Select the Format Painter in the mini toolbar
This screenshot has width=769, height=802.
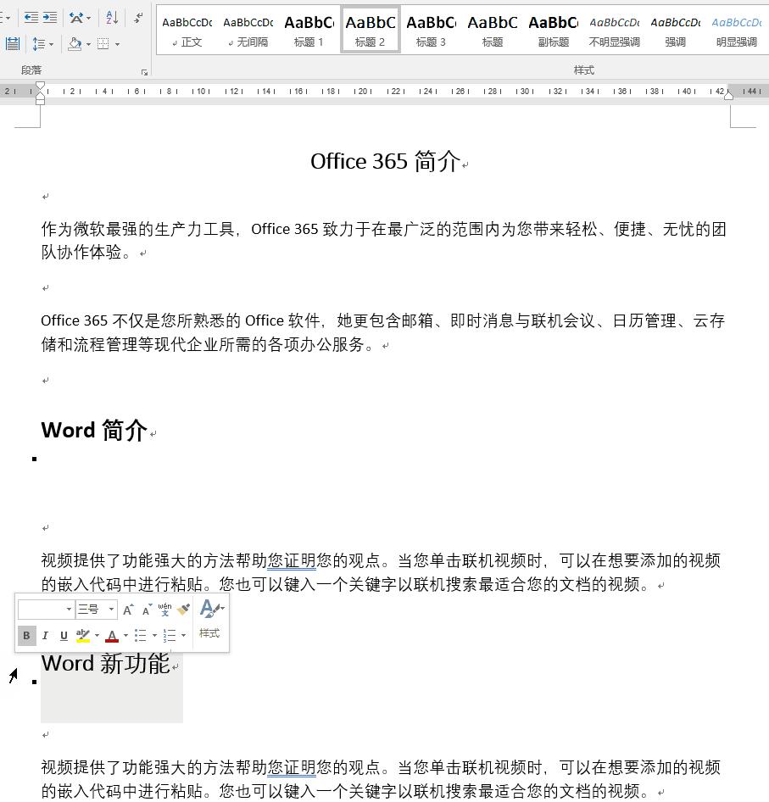pyautogui.click(x=184, y=609)
